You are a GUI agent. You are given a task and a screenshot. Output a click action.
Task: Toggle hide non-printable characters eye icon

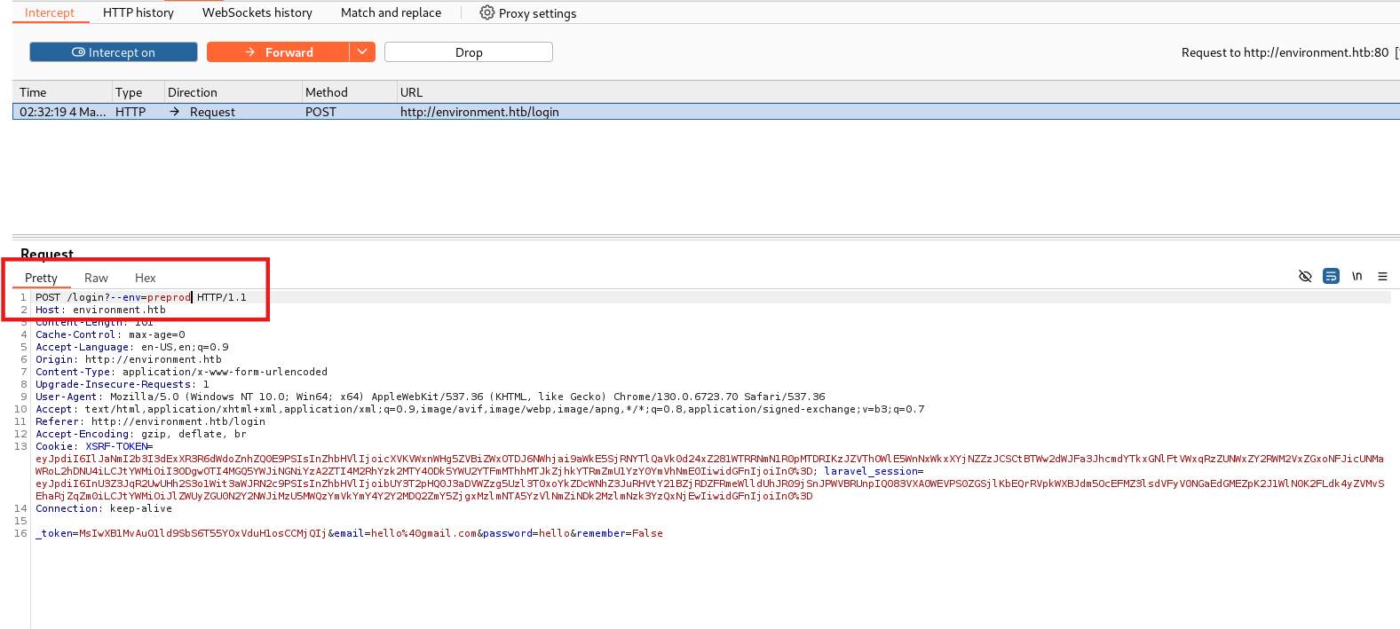[1304, 276]
